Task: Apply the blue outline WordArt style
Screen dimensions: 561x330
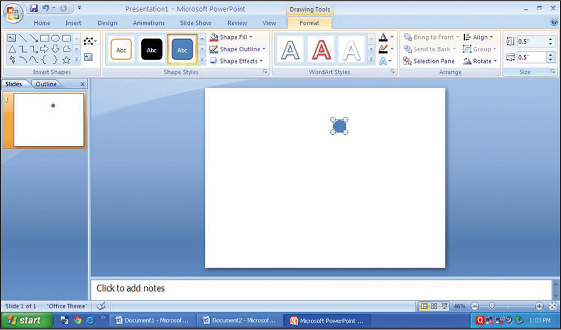Action: pos(290,50)
